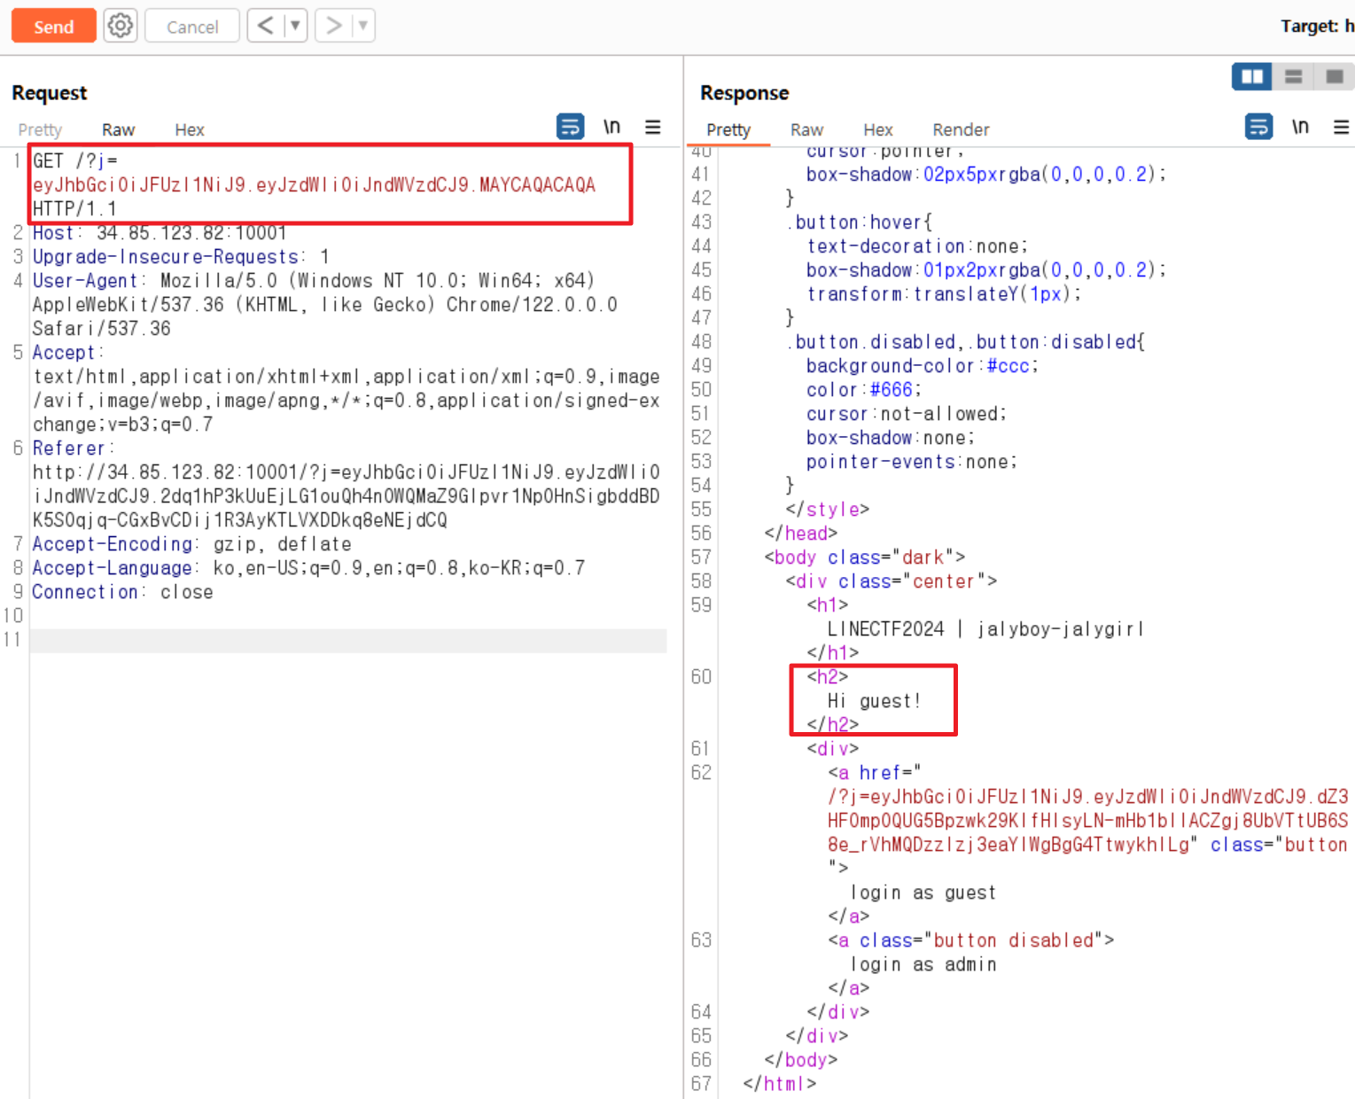
Task: Toggle non-printable characters in Response panel
Action: coord(1300,127)
